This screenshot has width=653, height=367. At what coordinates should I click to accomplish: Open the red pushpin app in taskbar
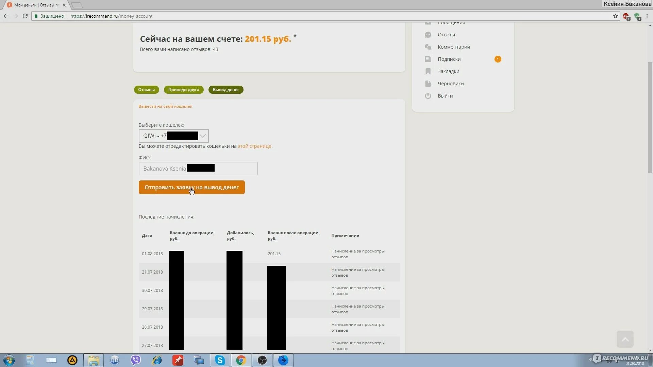(x=178, y=360)
